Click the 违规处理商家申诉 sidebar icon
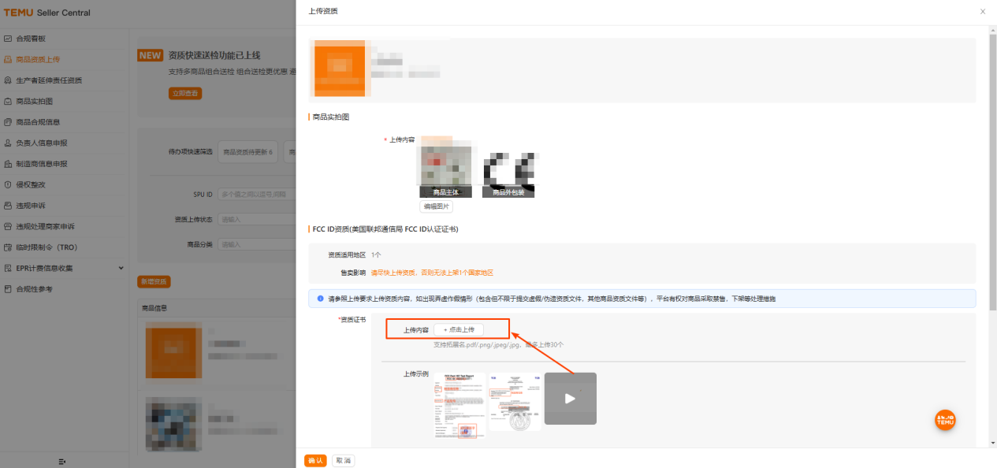The image size is (997, 468). coord(9,226)
